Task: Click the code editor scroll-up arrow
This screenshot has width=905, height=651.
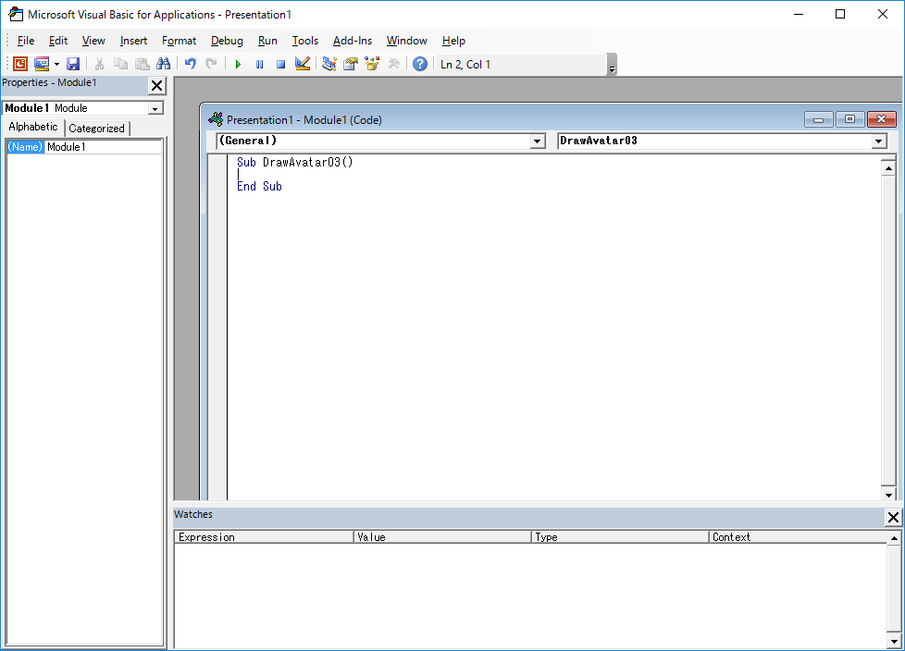Action: [887, 168]
